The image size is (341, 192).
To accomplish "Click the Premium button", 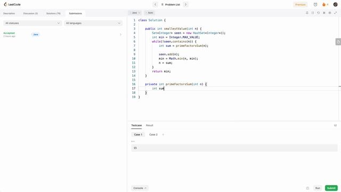I will (x=300, y=5).
